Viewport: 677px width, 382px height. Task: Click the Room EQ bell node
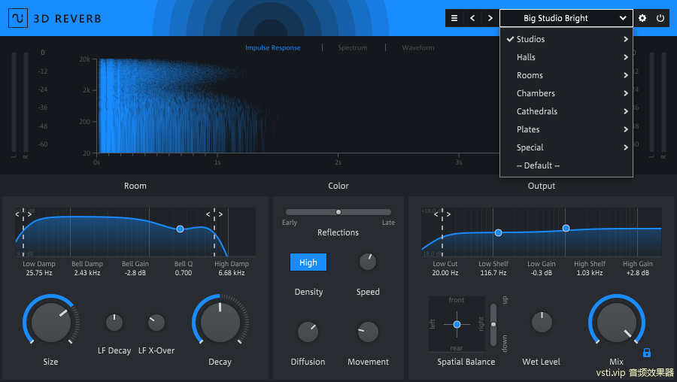pos(180,229)
